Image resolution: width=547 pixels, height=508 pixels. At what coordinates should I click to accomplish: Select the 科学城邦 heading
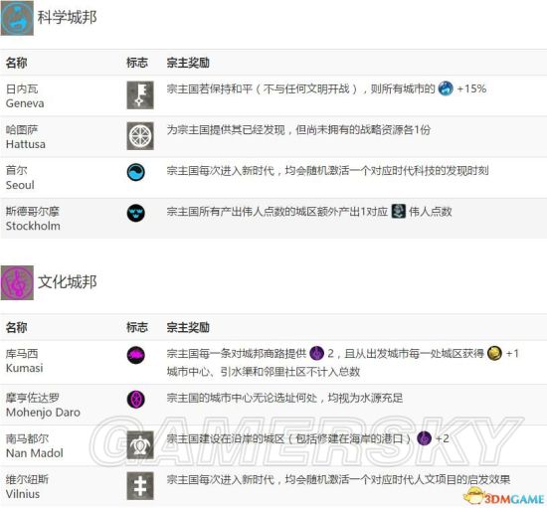coord(67,17)
